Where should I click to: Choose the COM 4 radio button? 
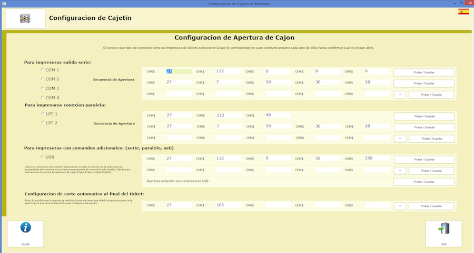43,98
